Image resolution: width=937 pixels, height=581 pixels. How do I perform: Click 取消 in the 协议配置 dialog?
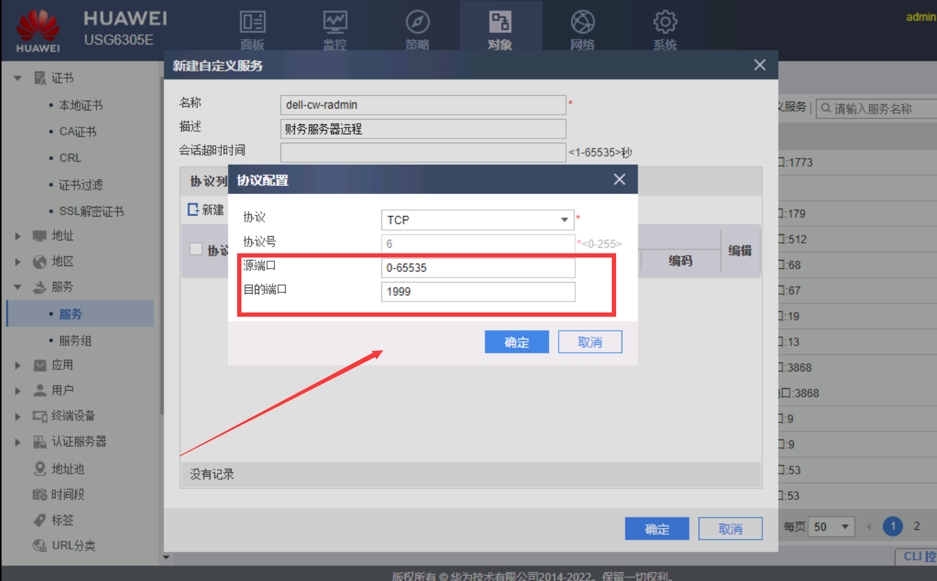click(x=590, y=342)
